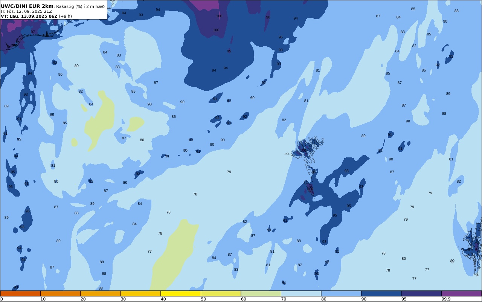Screen dimensions: 482x302
Task: Click the forecast offset '(+9 h)'
Action: click(65, 16)
